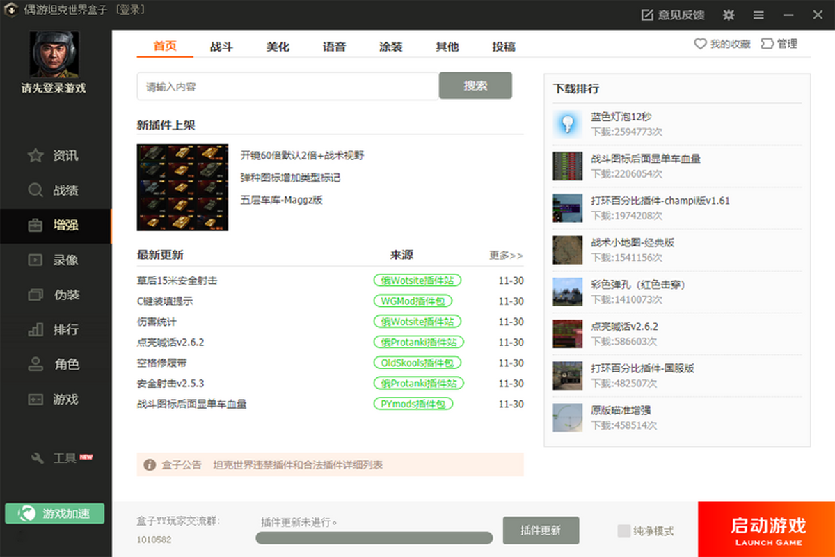This screenshot has width=835, height=557.
Task: Open 战斗图标后面显单车血量 ranking thumbnail
Action: point(567,166)
